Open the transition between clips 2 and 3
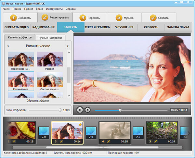The width and height of the screenshot is (195, 158). coord(44,133)
